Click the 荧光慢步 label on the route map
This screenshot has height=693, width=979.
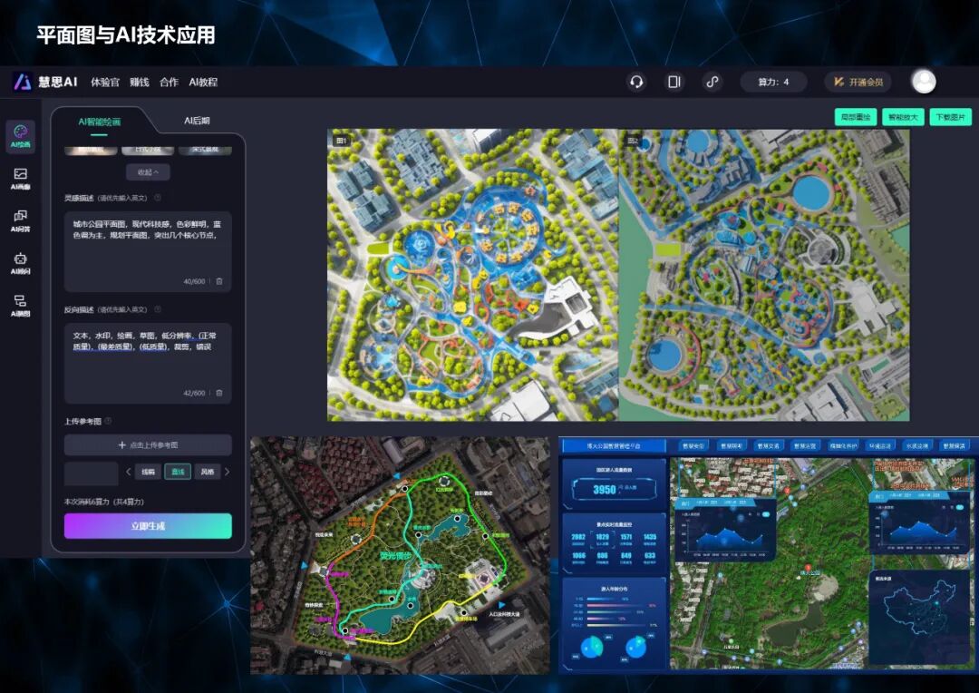(395, 555)
